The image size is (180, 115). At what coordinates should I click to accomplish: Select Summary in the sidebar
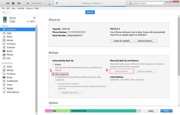pyautogui.click(x=18, y=29)
